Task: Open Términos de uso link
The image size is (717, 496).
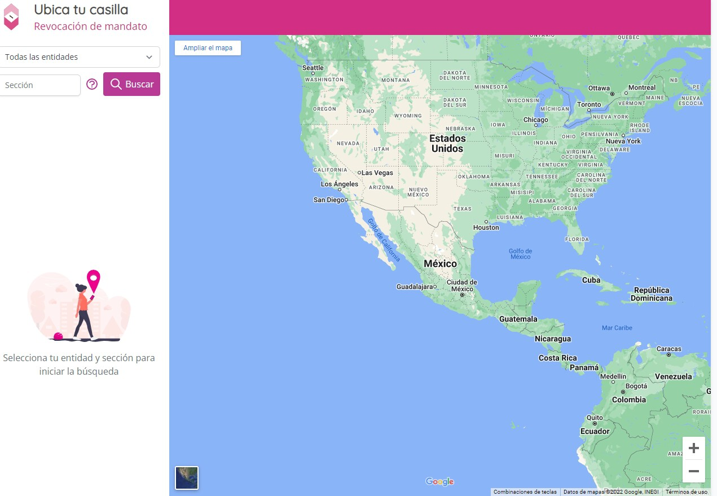Action: click(x=687, y=492)
